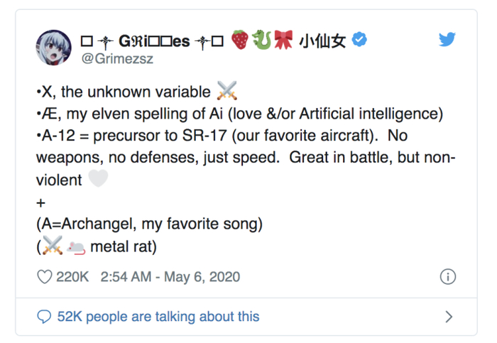
Task: Like the tweet with the heart icon
Action: click(44, 277)
